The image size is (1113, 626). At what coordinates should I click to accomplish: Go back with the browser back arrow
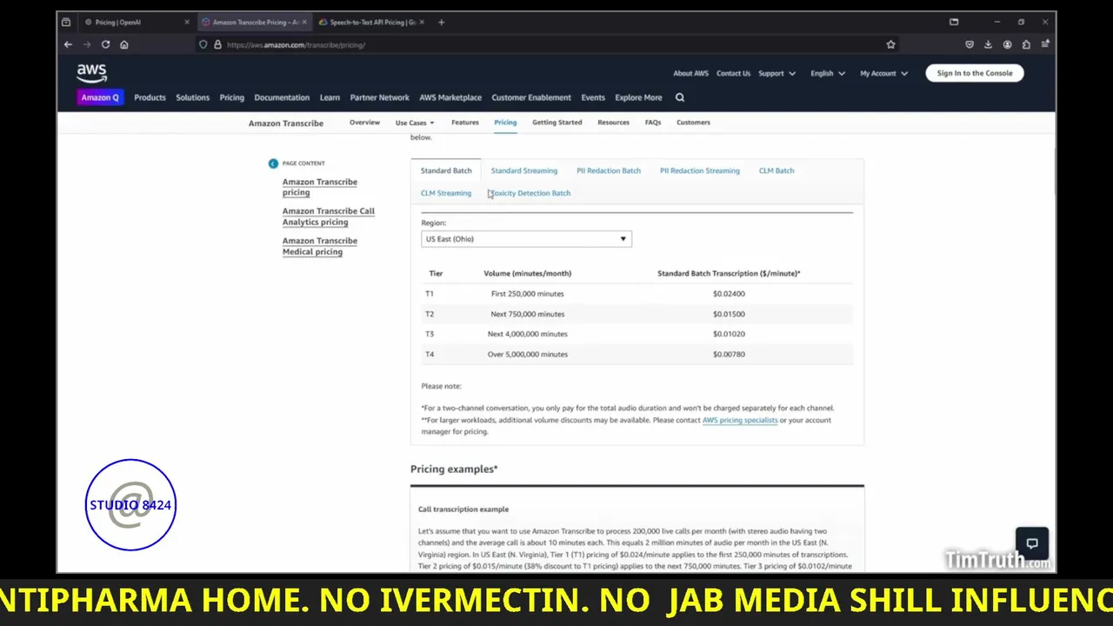68,44
